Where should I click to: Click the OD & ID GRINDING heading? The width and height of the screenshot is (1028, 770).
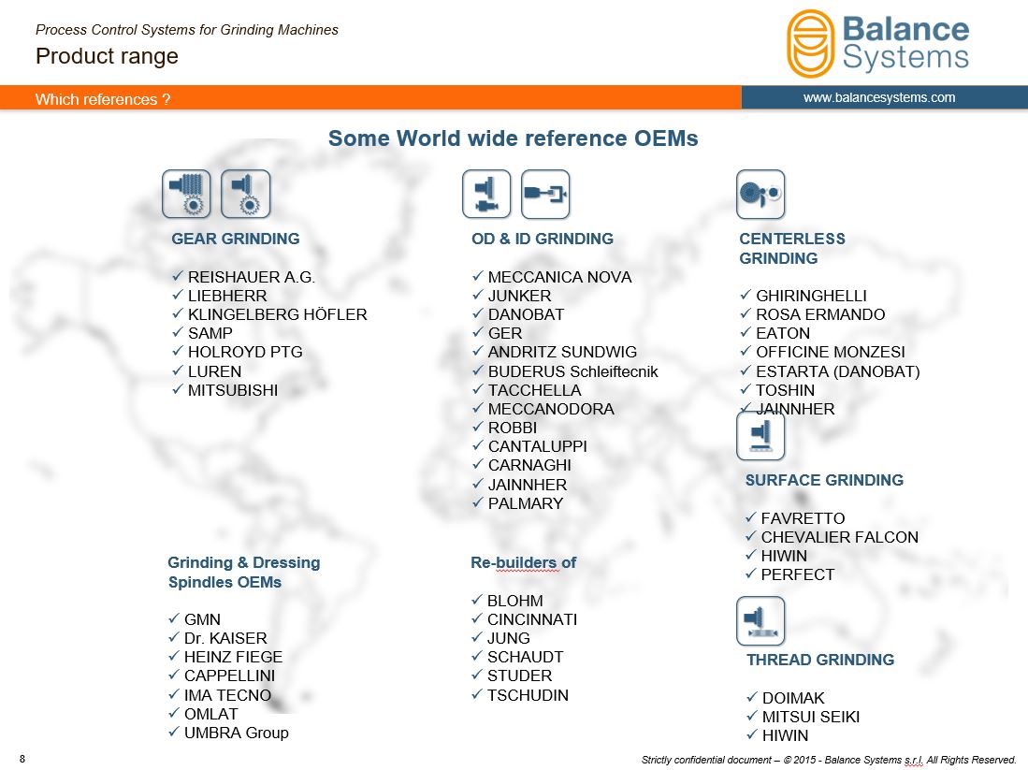pos(543,239)
